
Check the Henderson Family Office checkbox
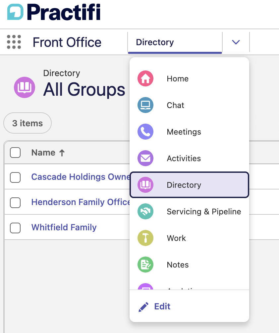pyautogui.click(x=15, y=203)
